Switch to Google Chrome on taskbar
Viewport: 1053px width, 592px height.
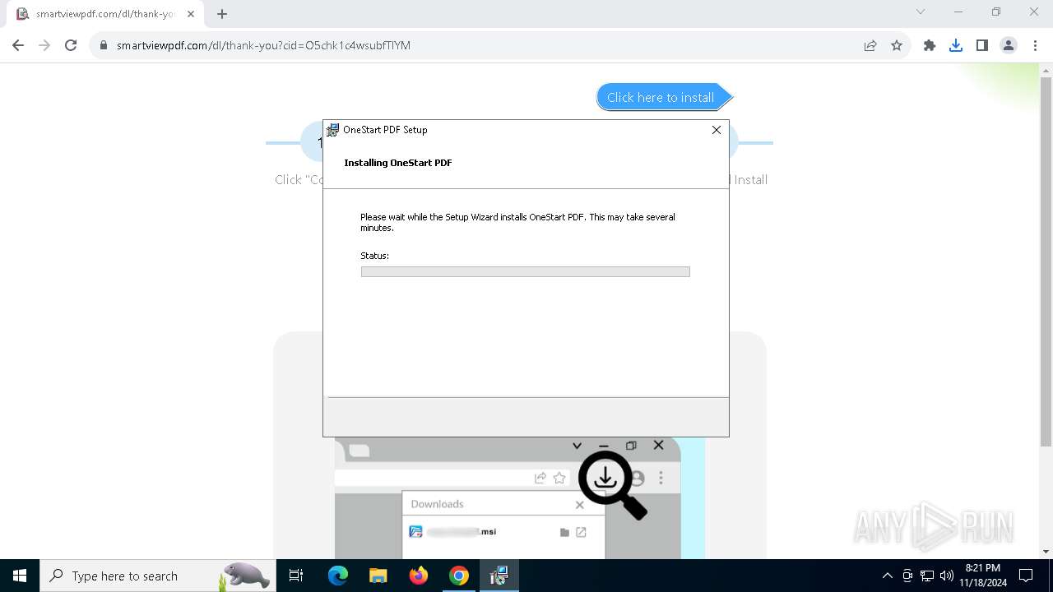pos(459,576)
